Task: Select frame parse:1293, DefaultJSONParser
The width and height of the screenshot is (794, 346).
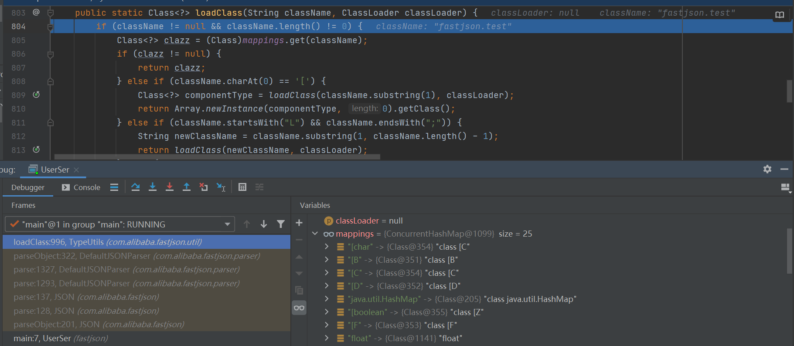Action: tap(147, 283)
